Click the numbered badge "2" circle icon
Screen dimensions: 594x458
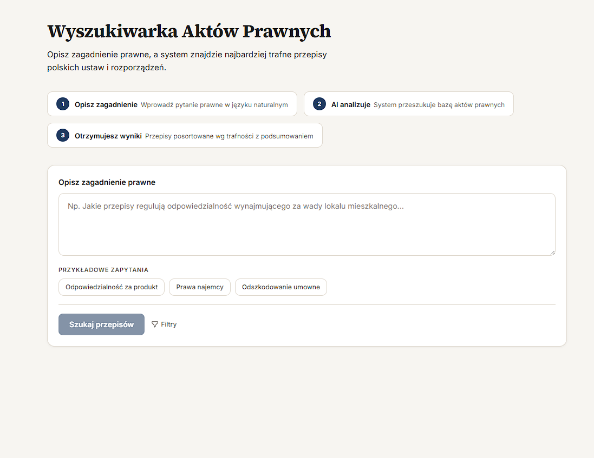tap(319, 104)
